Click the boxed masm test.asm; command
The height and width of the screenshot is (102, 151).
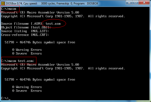[x=18, y=61]
